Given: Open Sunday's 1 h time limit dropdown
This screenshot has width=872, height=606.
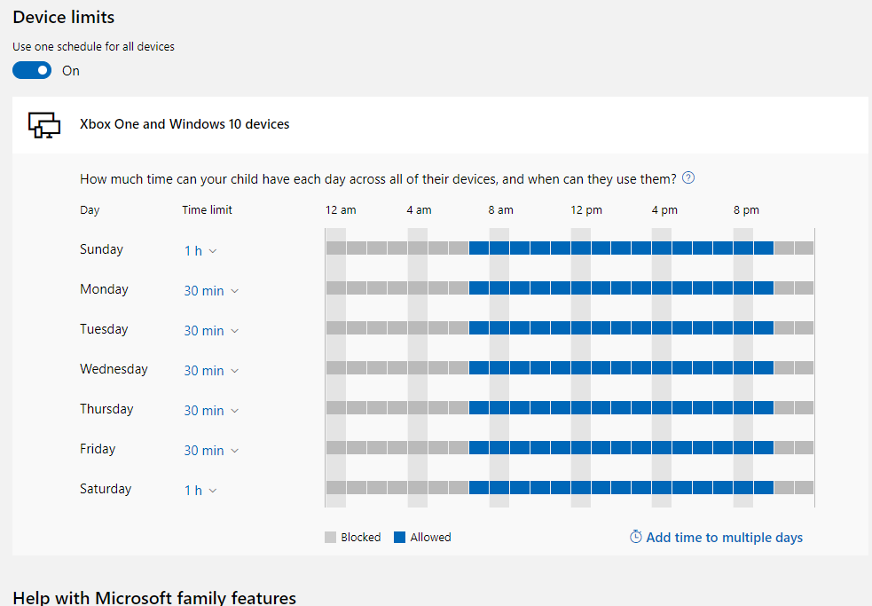Looking at the screenshot, I should pos(200,250).
